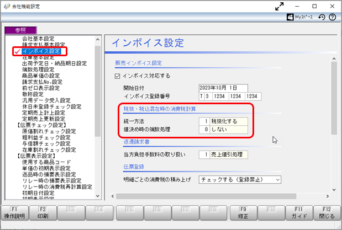The height and width of the screenshot is (230, 342).
Task: Click F1 操作説明 button
Action: point(14,213)
